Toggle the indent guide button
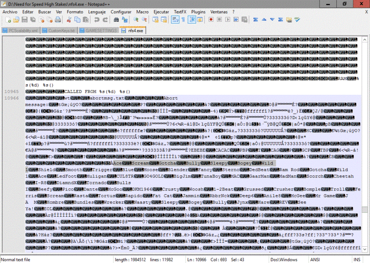The height and width of the screenshot is (263, 370). pos(192,20)
